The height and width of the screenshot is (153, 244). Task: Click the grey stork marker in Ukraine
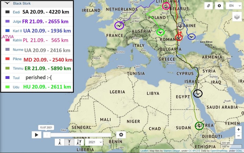coord(180,26)
